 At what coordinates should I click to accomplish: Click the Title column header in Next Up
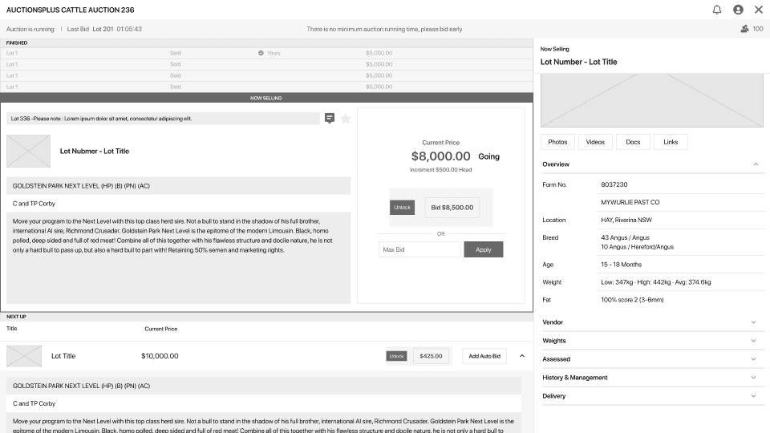[x=12, y=329]
